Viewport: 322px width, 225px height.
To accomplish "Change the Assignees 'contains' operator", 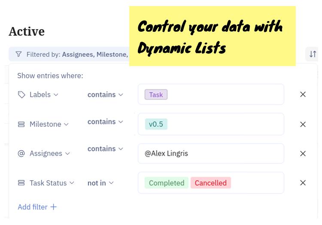I will pos(105,149).
